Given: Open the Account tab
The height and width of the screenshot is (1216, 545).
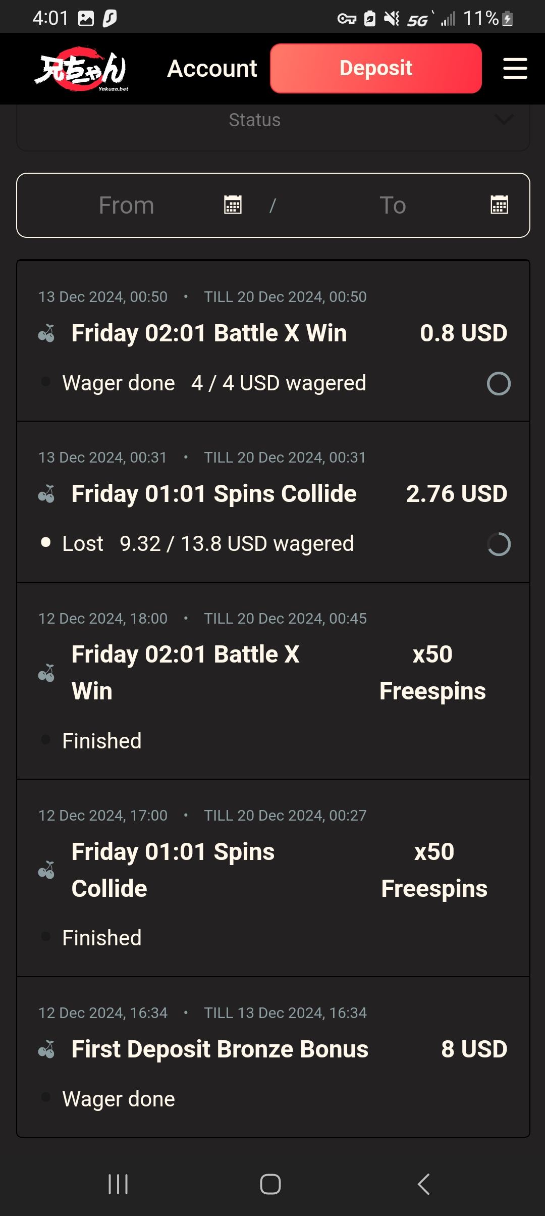Looking at the screenshot, I should click(212, 69).
